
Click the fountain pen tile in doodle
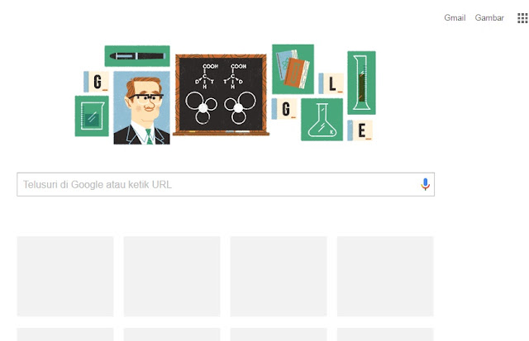coord(137,56)
